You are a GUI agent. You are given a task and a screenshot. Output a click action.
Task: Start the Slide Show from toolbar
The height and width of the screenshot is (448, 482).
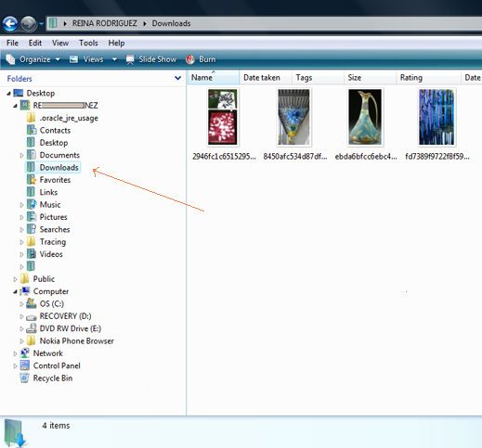[151, 59]
